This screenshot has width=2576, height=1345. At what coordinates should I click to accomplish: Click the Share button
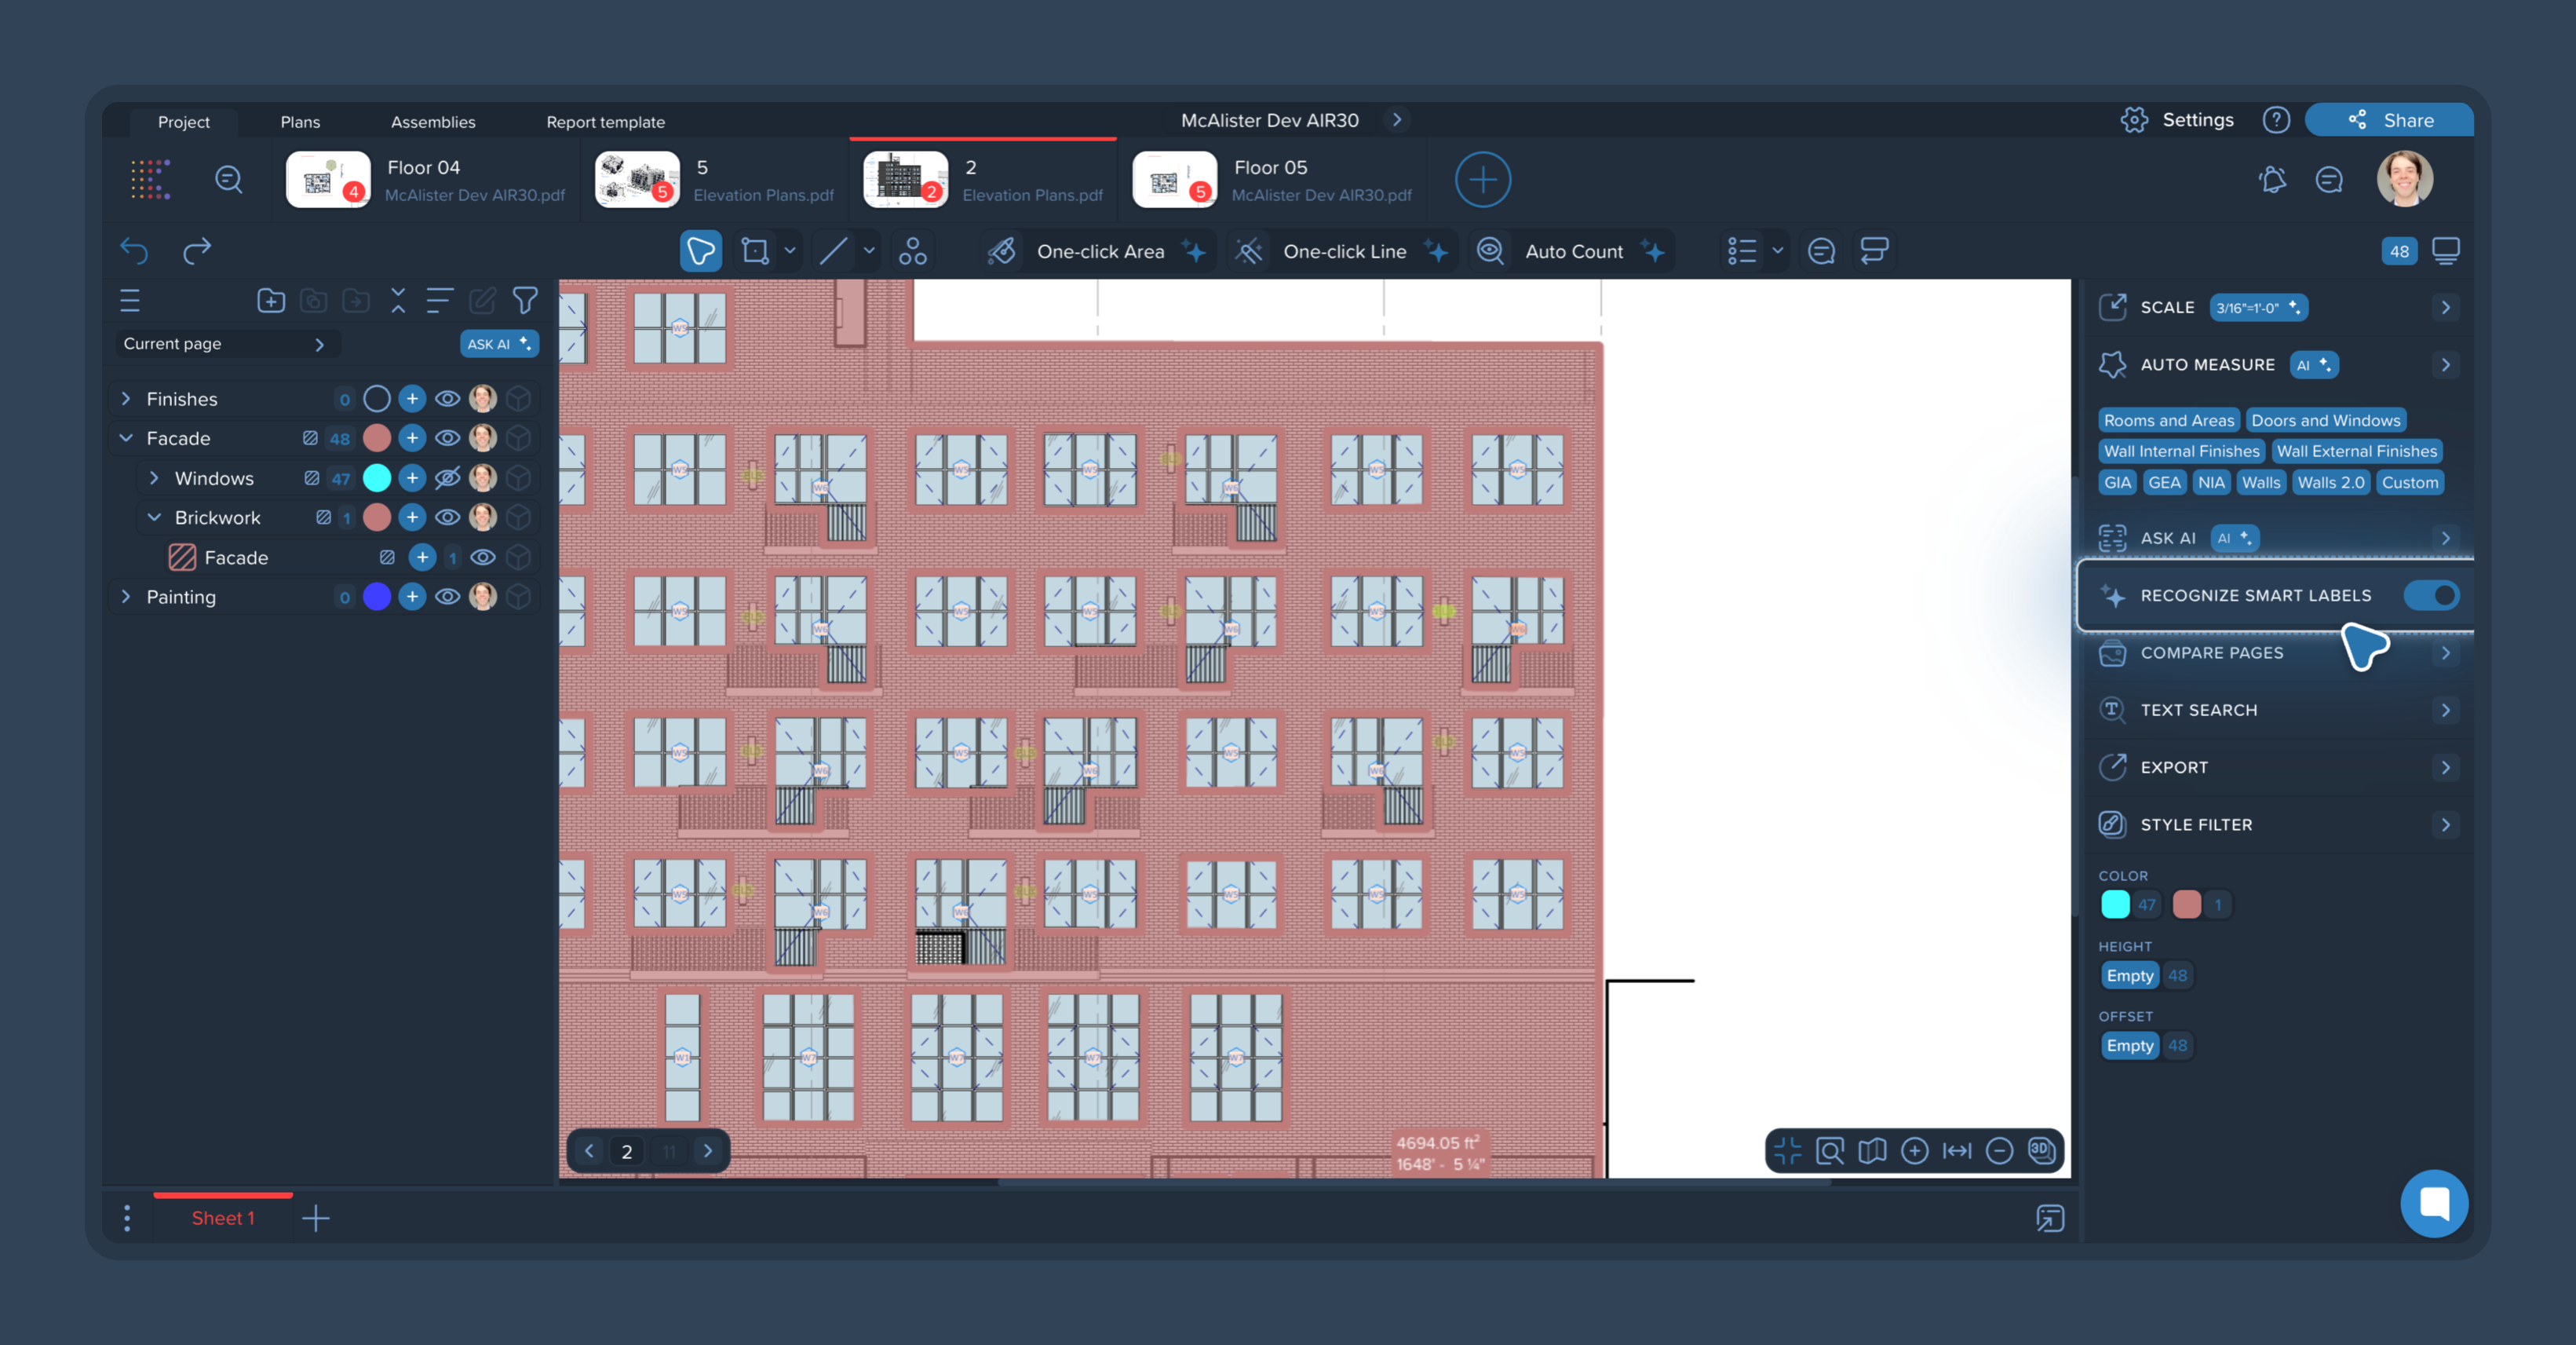tap(2390, 120)
